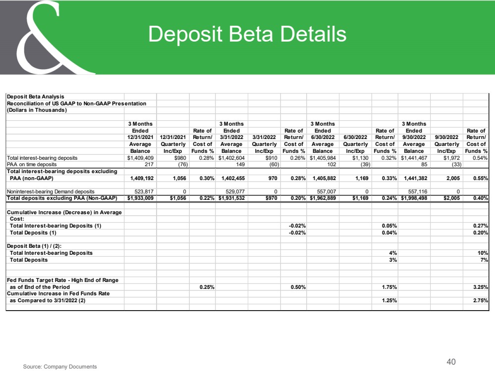Select the 557,116 noninterest-bearing balance cell
The height and width of the screenshot is (371, 495).
[x=418, y=191]
